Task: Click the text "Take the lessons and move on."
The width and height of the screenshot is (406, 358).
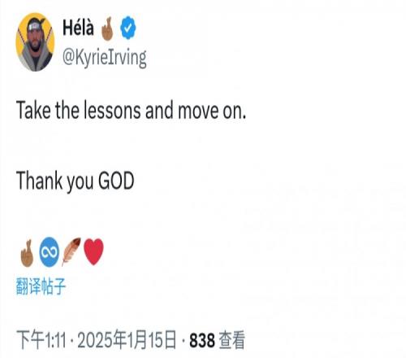Action: point(132,110)
